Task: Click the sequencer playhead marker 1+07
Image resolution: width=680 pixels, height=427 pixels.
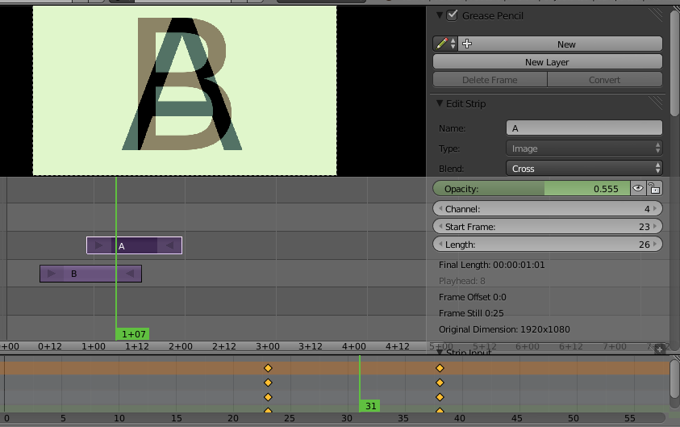Action: coord(133,334)
